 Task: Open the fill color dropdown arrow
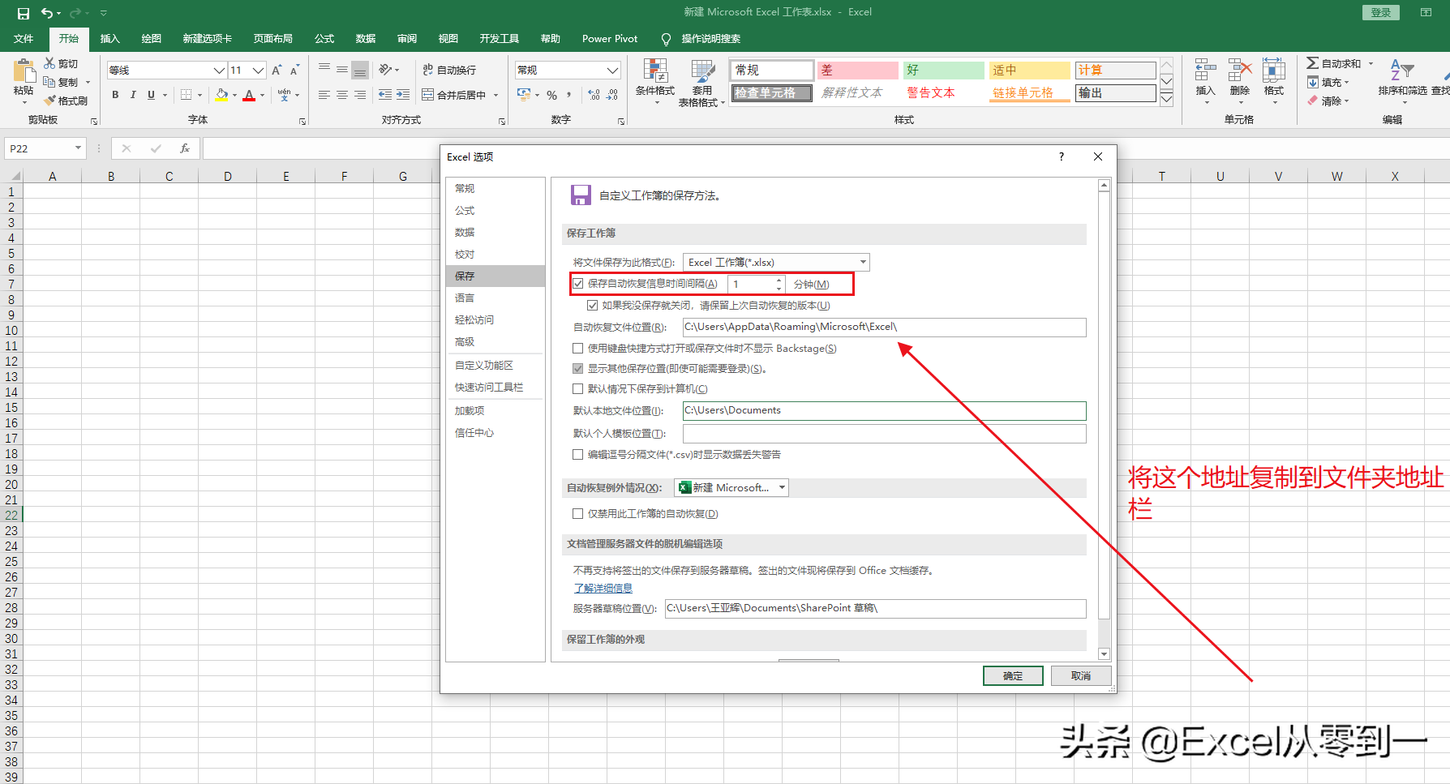tap(235, 96)
